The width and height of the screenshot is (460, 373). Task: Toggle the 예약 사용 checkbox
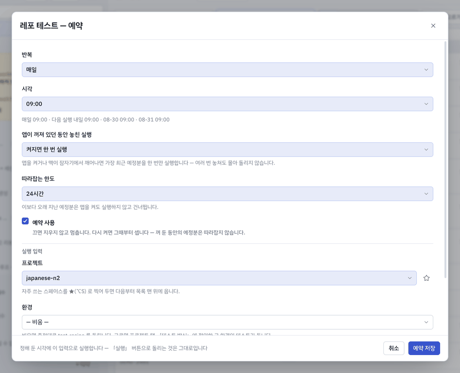point(25,221)
